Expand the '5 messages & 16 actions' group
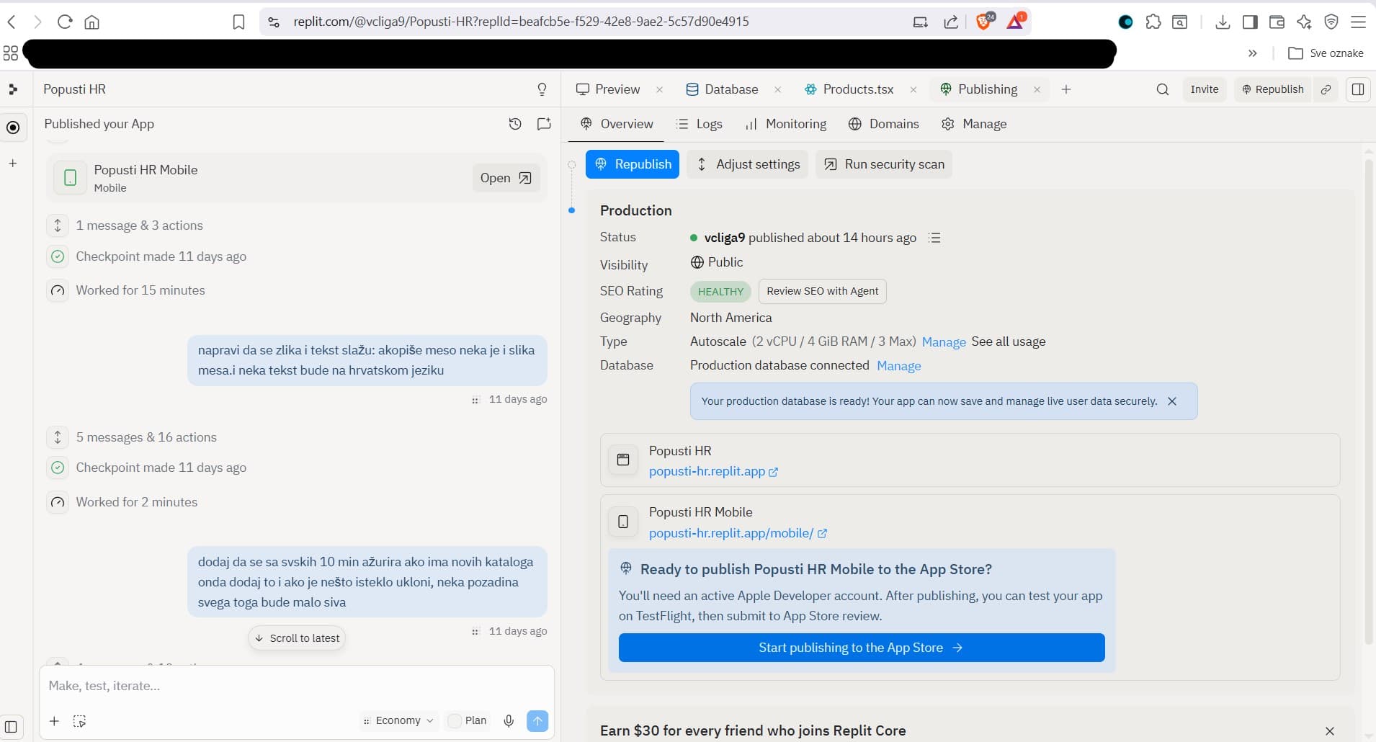Viewport: 1376px width, 742px height. tap(58, 437)
